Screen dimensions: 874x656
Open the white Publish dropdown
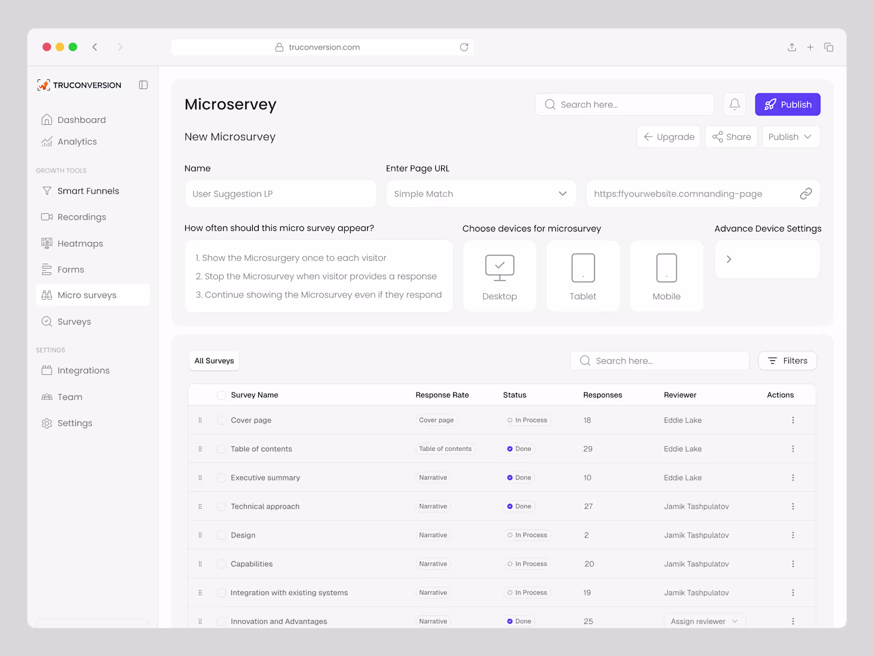pos(791,136)
